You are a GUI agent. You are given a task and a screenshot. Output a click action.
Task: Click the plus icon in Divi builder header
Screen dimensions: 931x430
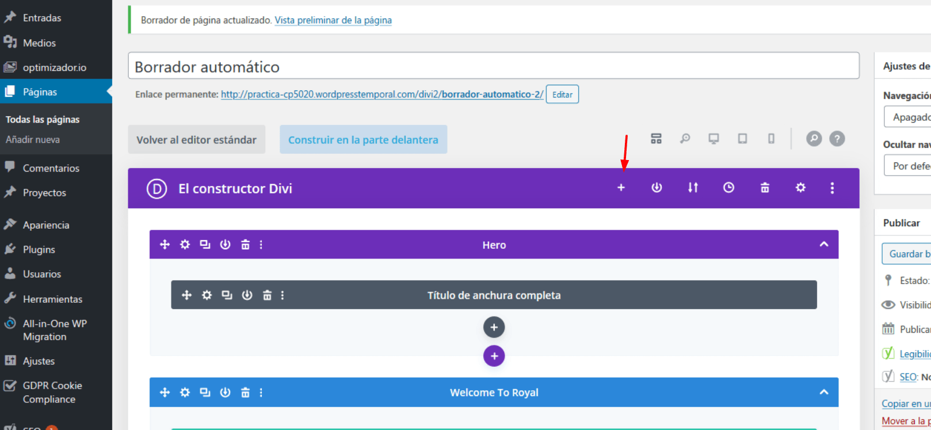[621, 188]
